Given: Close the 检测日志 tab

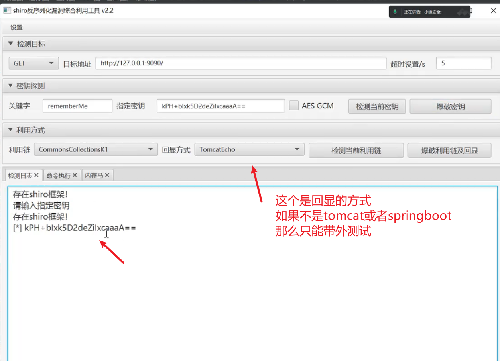Looking at the screenshot, I should [x=36, y=175].
